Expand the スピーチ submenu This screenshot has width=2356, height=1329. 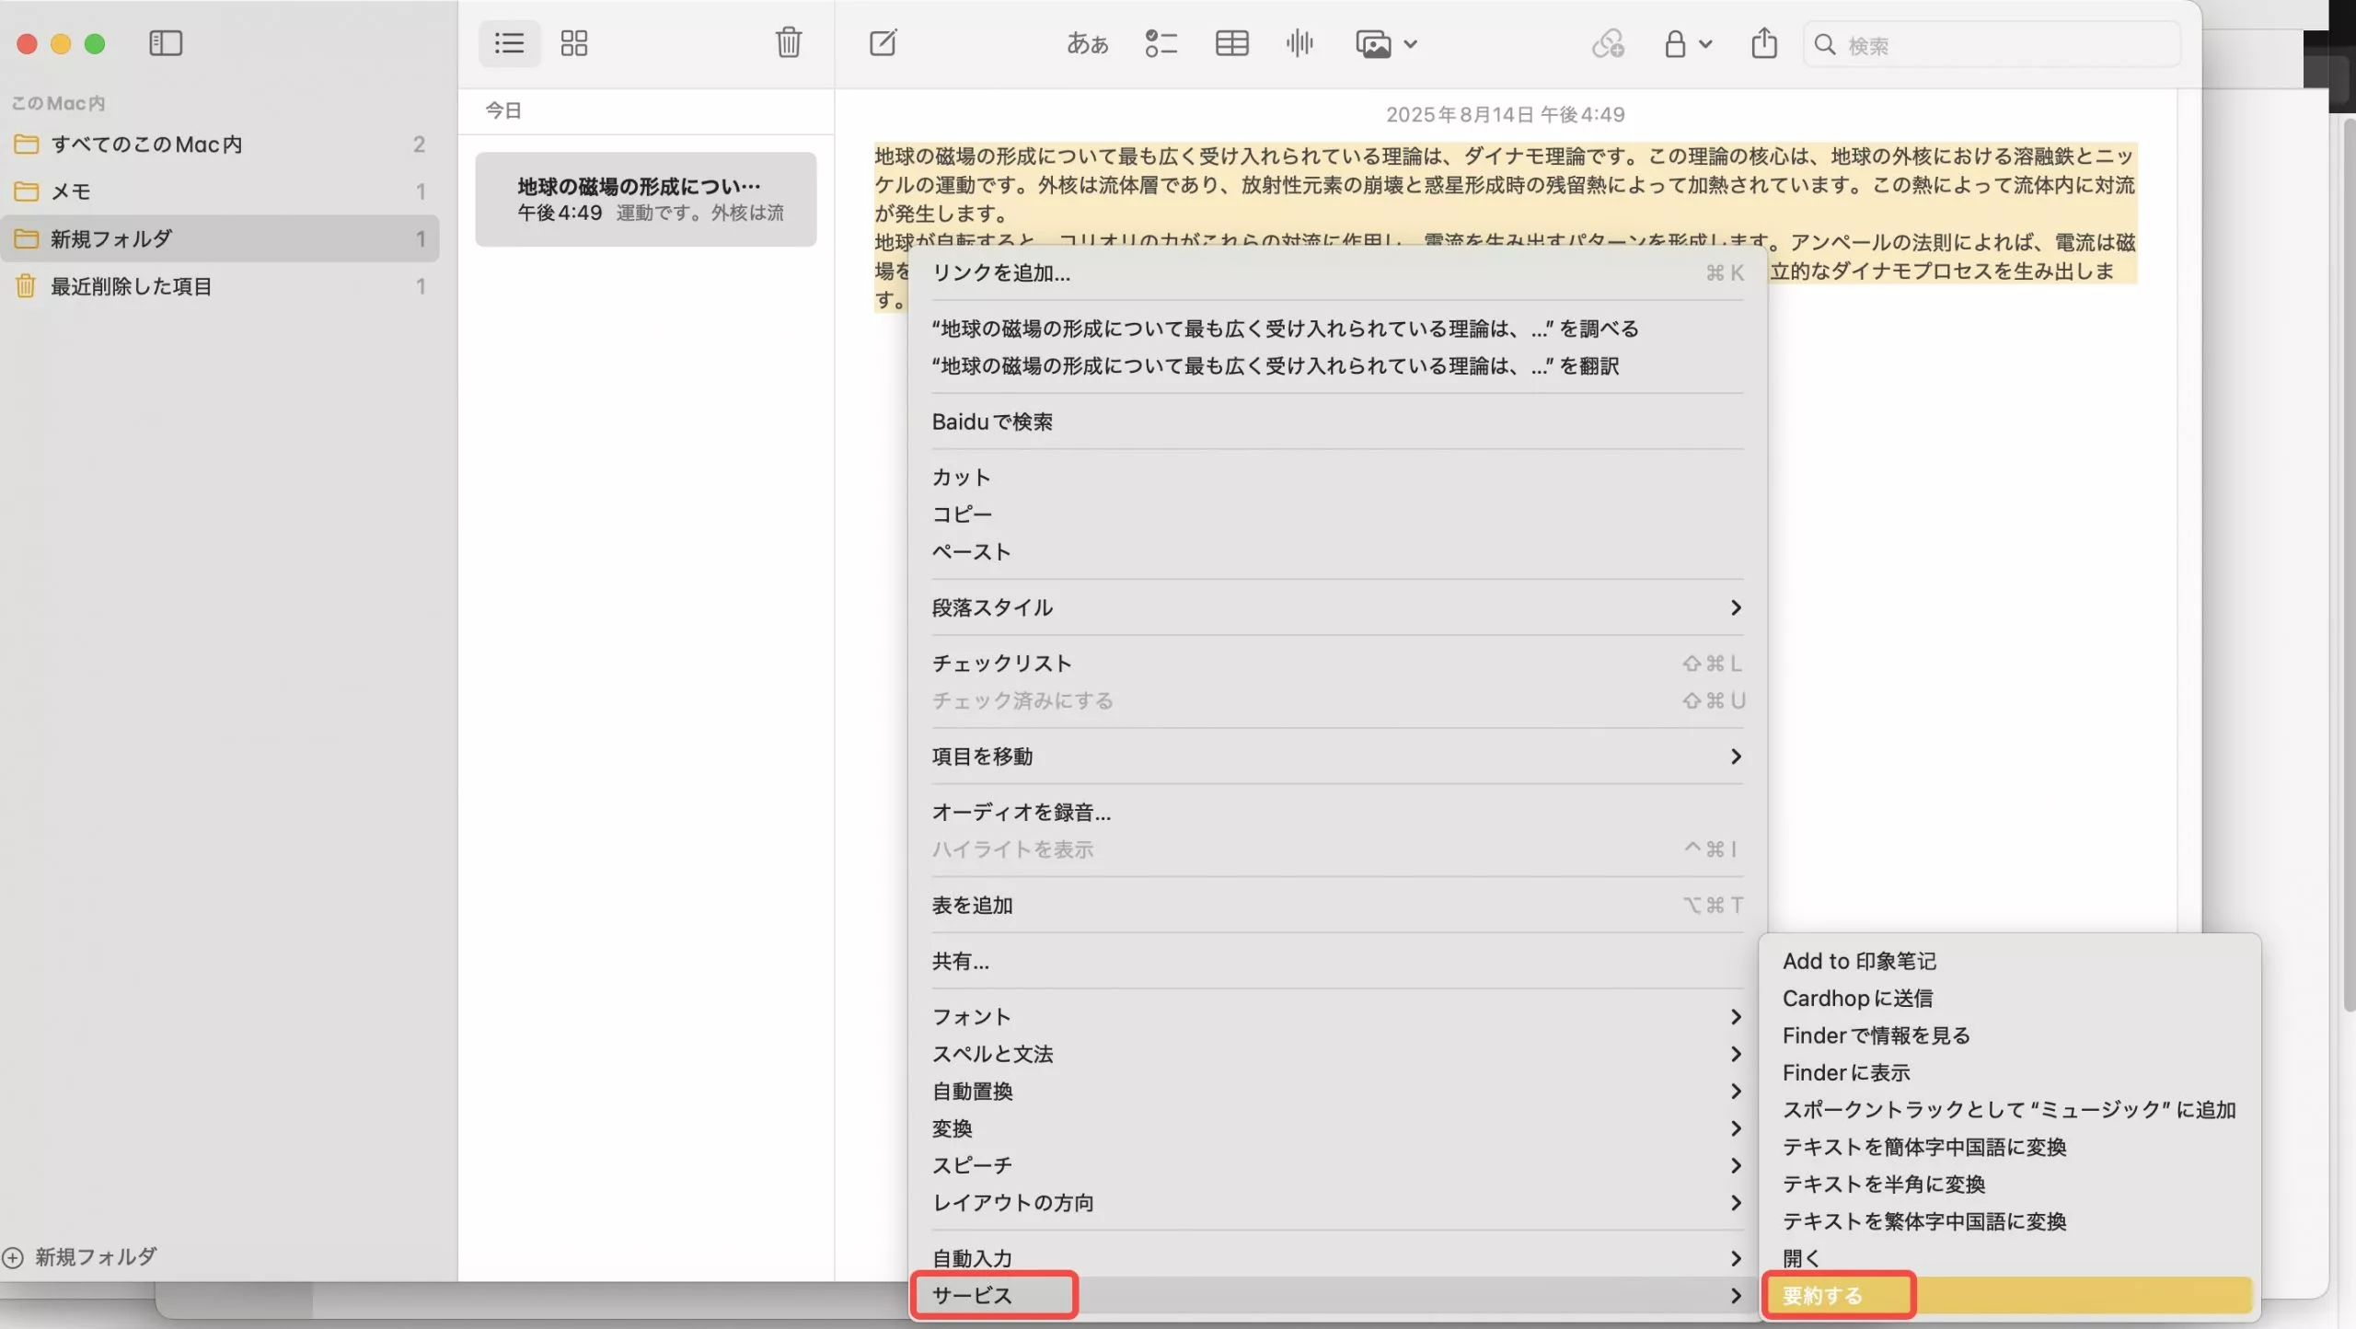tap(1337, 1166)
